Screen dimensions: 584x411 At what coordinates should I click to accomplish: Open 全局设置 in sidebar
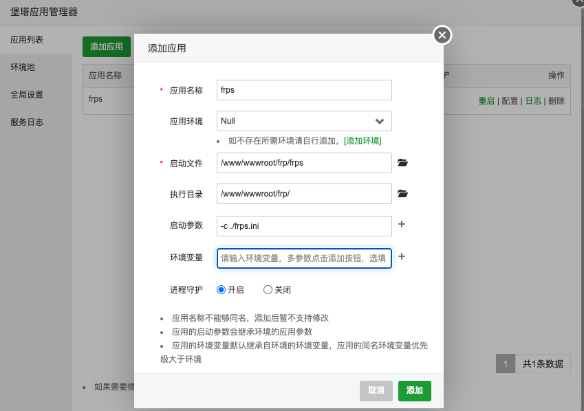(27, 95)
